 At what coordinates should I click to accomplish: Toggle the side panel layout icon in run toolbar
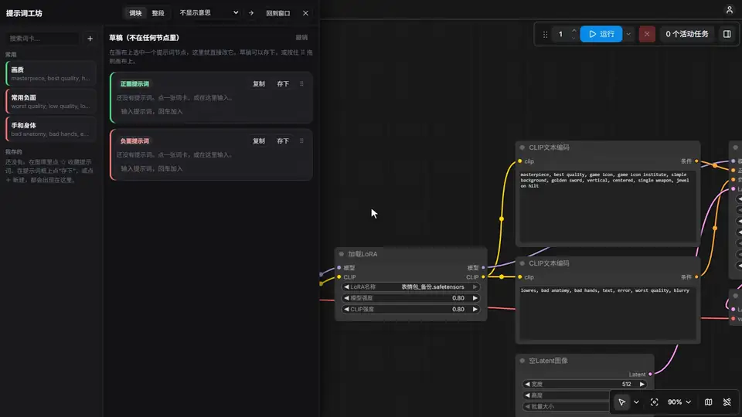(727, 34)
